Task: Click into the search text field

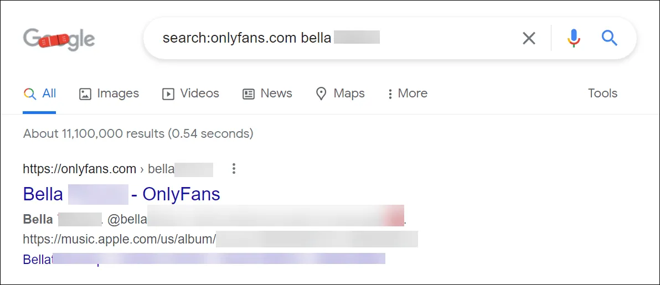Action: click(332, 38)
